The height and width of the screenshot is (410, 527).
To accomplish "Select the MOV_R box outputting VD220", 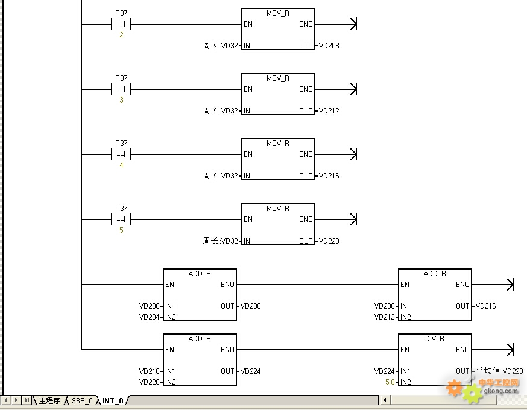I will click(279, 224).
